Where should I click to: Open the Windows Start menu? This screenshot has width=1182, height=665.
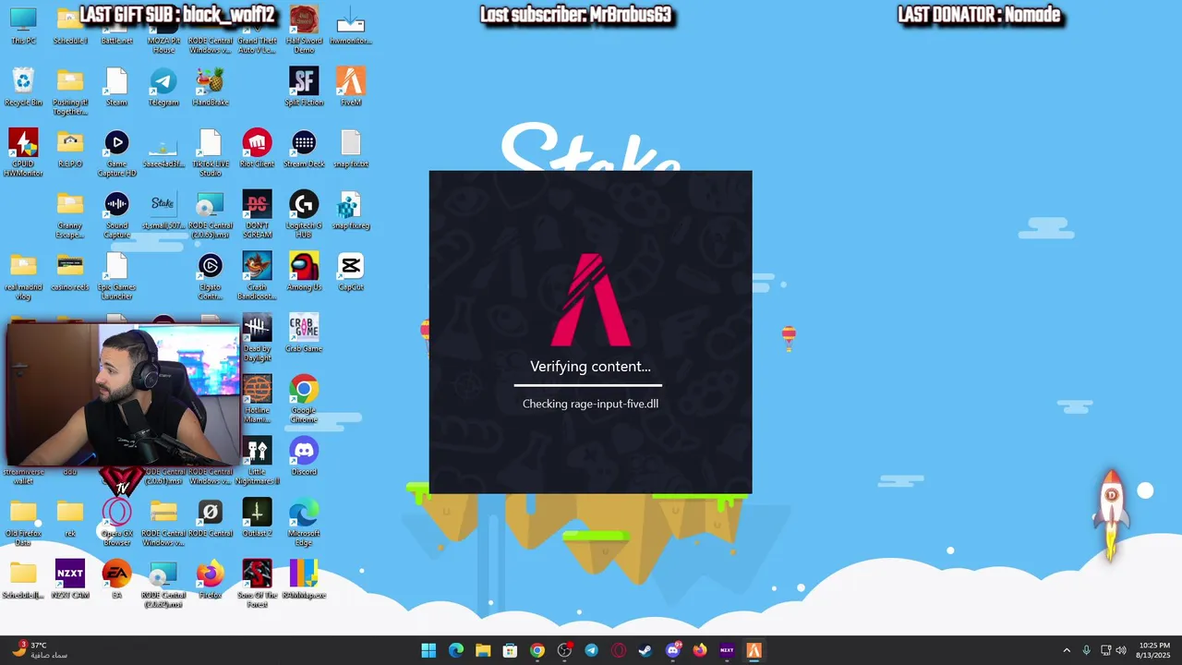click(428, 650)
